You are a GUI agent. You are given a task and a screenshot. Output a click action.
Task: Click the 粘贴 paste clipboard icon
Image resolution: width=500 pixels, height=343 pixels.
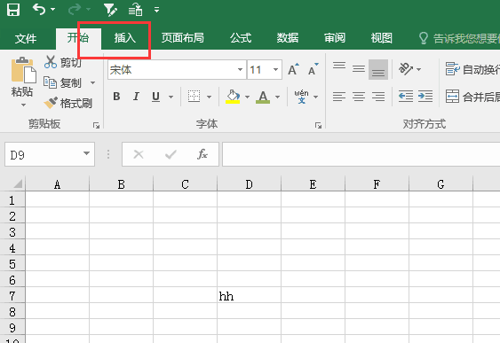pos(23,70)
